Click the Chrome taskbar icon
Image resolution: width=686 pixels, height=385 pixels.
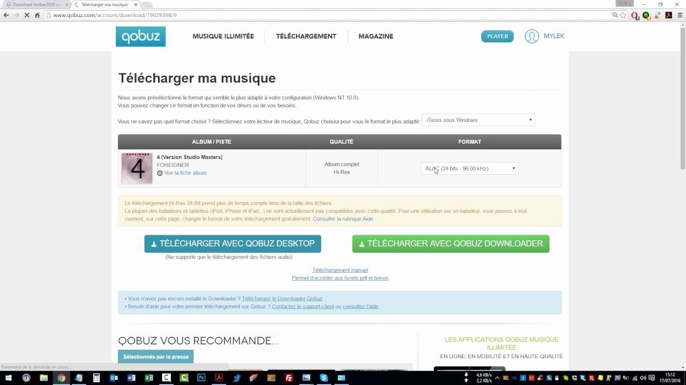coord(62,378)
